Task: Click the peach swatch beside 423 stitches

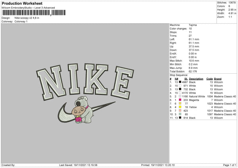Action: click(x=180, y=111)
